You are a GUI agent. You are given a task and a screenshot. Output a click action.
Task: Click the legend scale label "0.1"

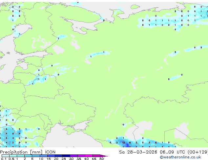pos(4,159)
